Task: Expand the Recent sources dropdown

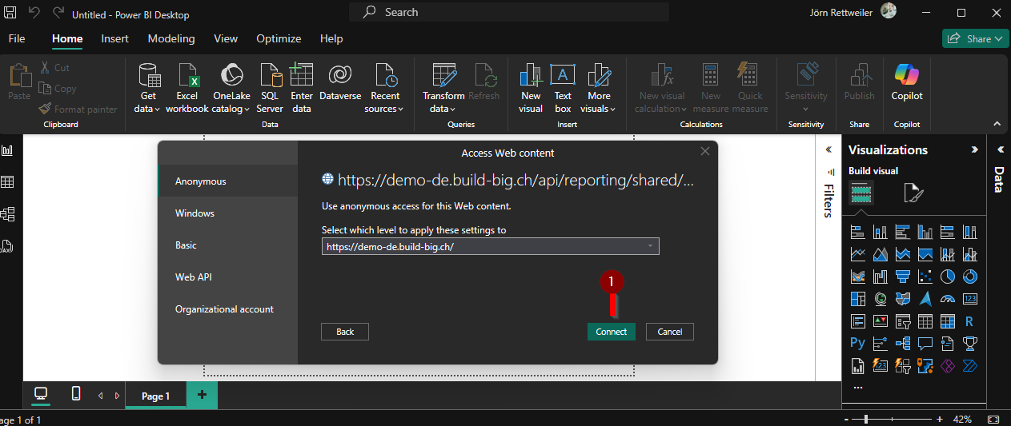Action: (385, 89)
